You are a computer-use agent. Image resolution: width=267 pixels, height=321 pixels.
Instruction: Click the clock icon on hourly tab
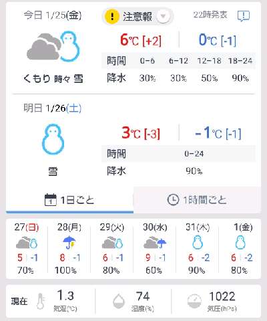(x=173, y=199)
